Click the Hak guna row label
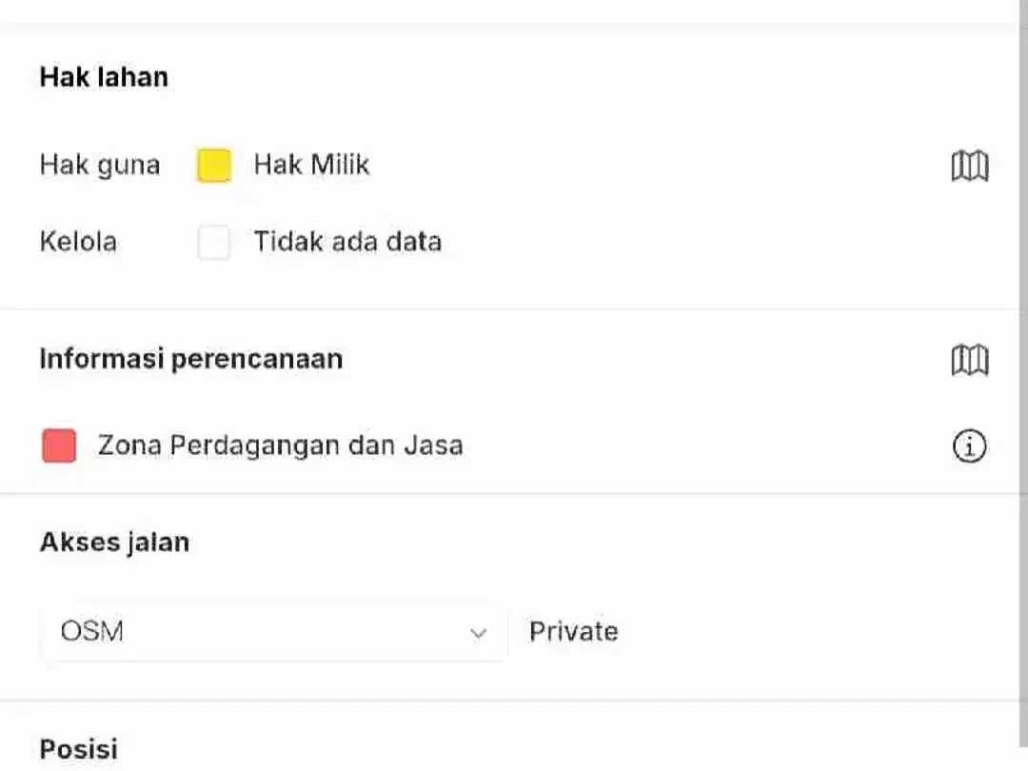1028x771 pixels. pos(100,166)
